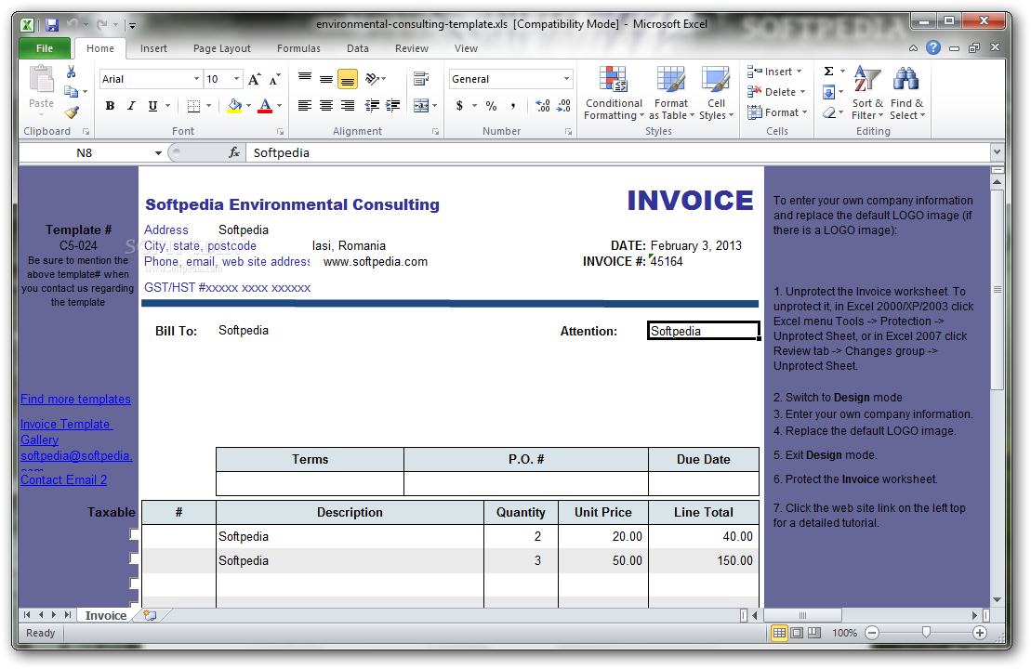Screen dimensions: 1031x669
Task: Open the Format cells dropdown
Action: 777,112
